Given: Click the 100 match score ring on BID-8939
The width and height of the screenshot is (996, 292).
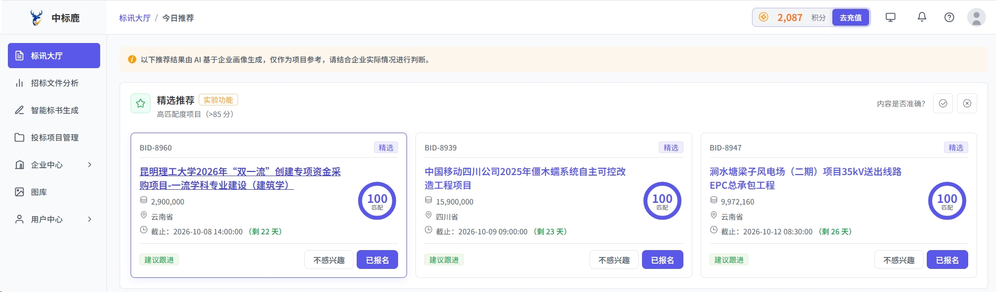Looking at the screenshot, I should point(662,201).
